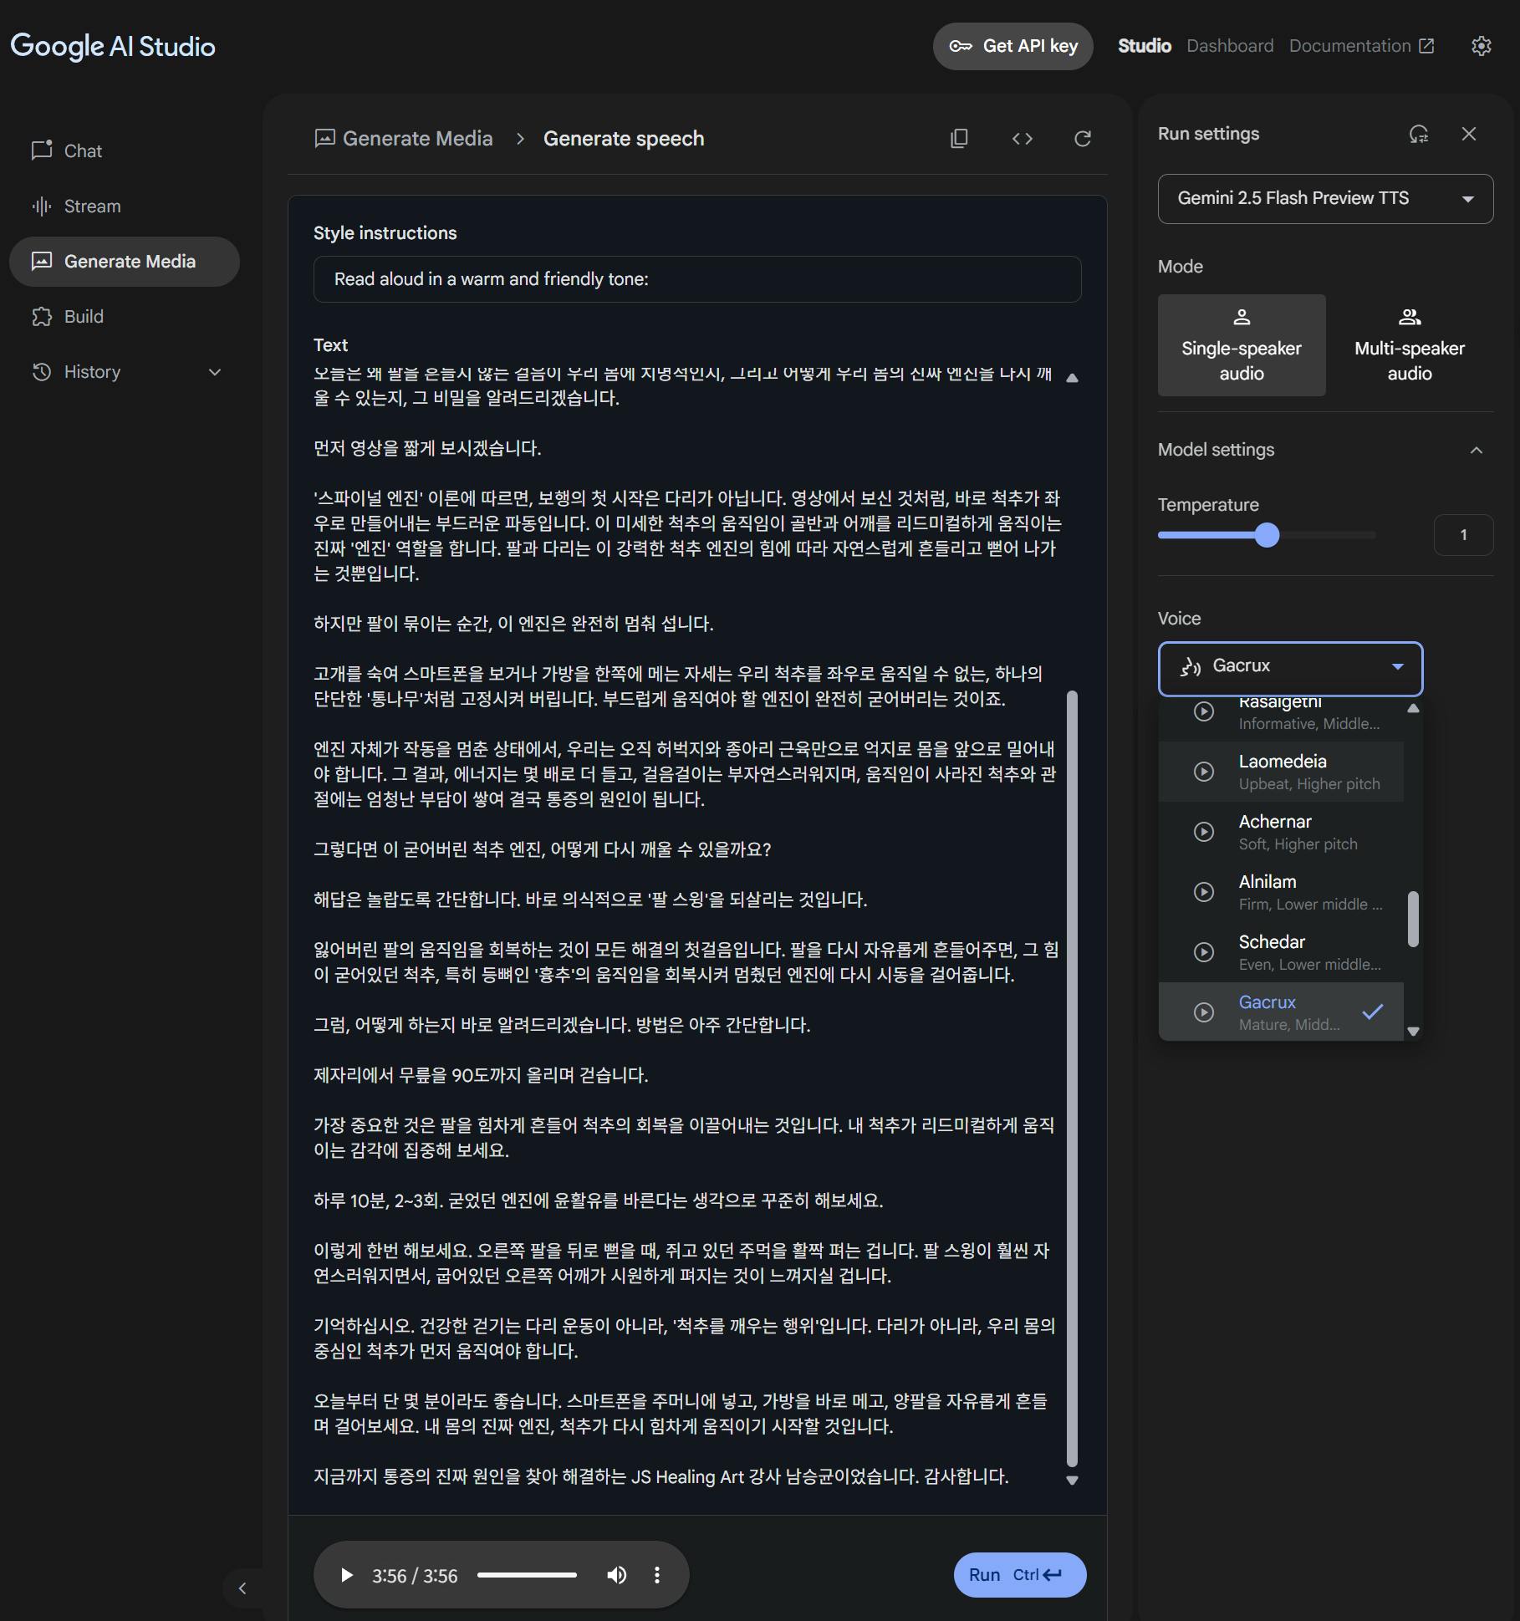Select Generate Media in sidebar

[x=125, y=262]
